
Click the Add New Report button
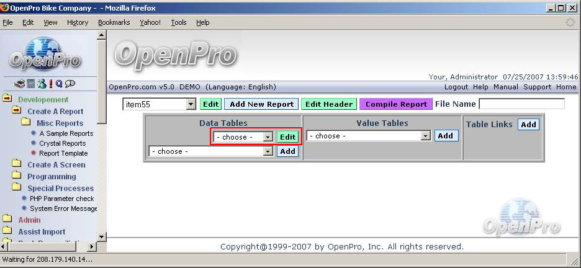[261, 104]
